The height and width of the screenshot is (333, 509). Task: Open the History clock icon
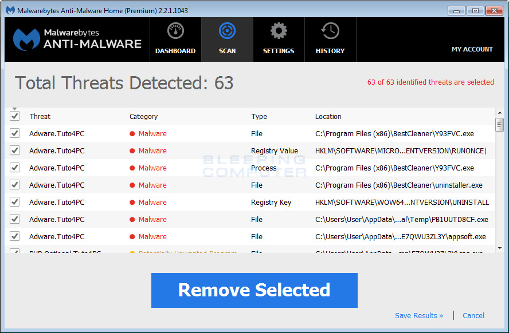point(330,31)
